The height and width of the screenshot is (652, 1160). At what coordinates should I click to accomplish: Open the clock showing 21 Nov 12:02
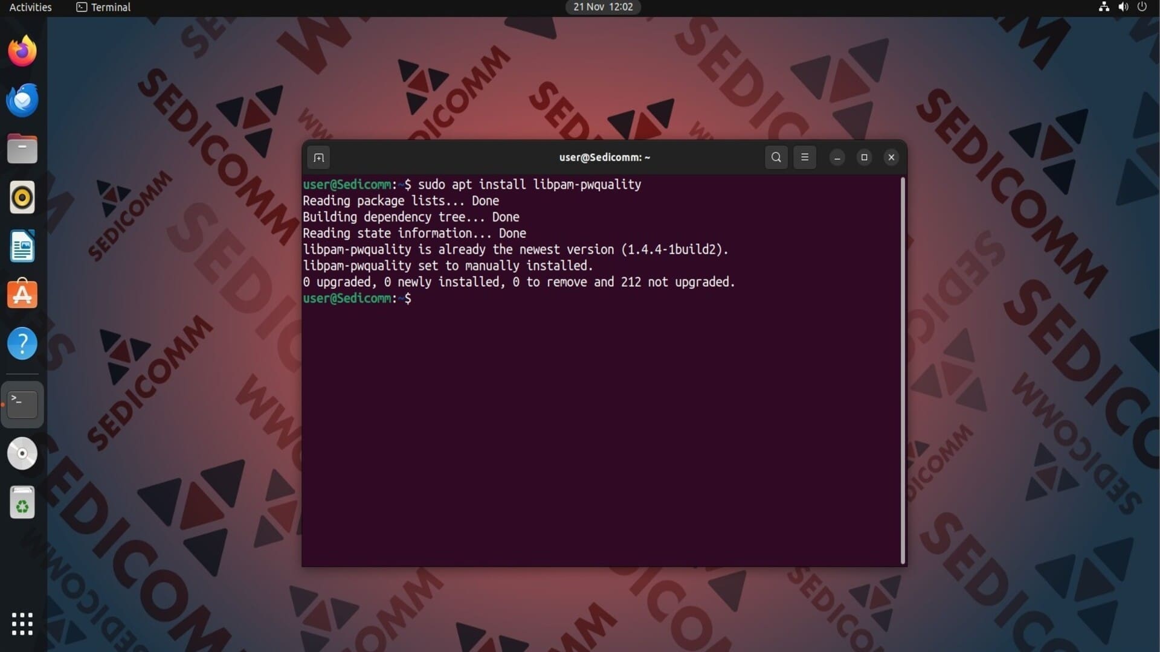coord(603,7)
